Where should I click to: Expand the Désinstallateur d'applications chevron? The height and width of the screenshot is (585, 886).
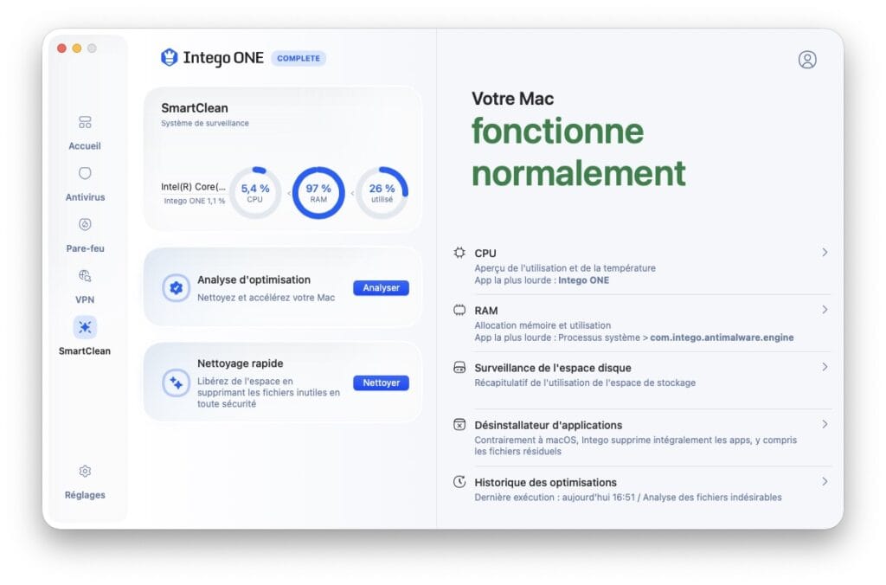[825, 424]
